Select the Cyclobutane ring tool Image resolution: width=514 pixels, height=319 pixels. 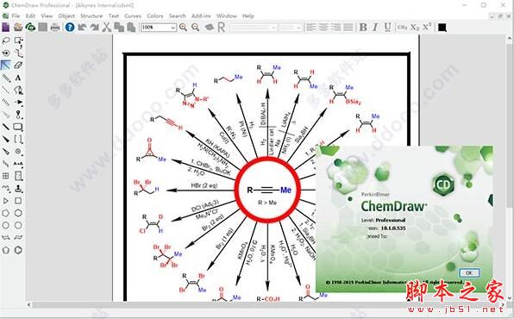(x=18, y=201)
